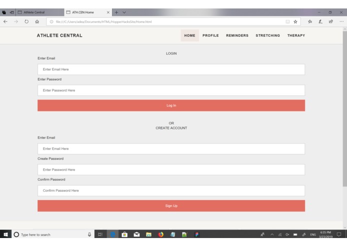Focus the login password field
Screen dimensions: 347x246
coord(171,90)
